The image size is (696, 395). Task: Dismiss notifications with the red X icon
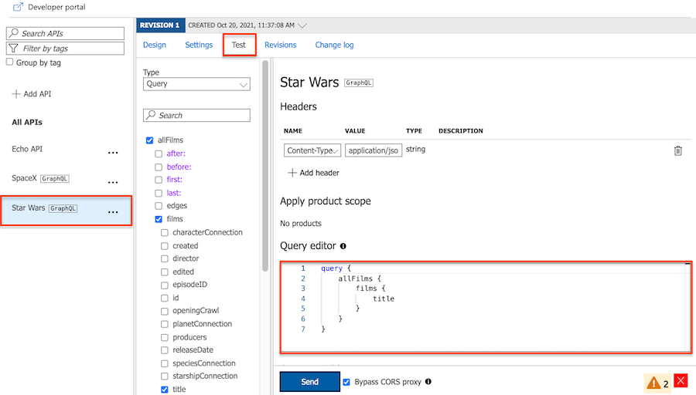click(x=681, y=380)
